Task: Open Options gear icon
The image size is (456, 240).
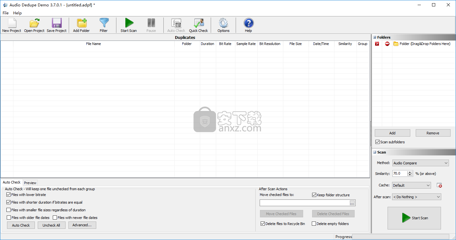Action: pyautogui.click(x=223, y=25)
